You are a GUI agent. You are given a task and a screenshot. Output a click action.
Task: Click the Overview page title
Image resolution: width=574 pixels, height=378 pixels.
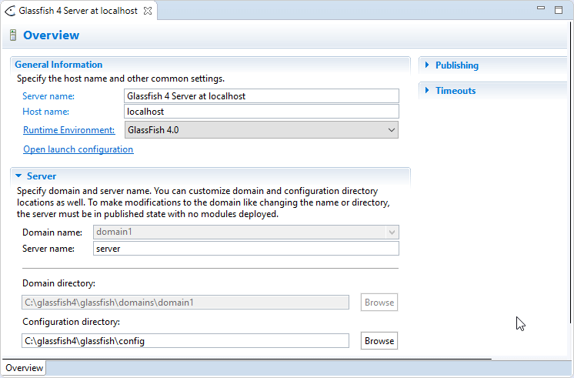coord(52,35)
